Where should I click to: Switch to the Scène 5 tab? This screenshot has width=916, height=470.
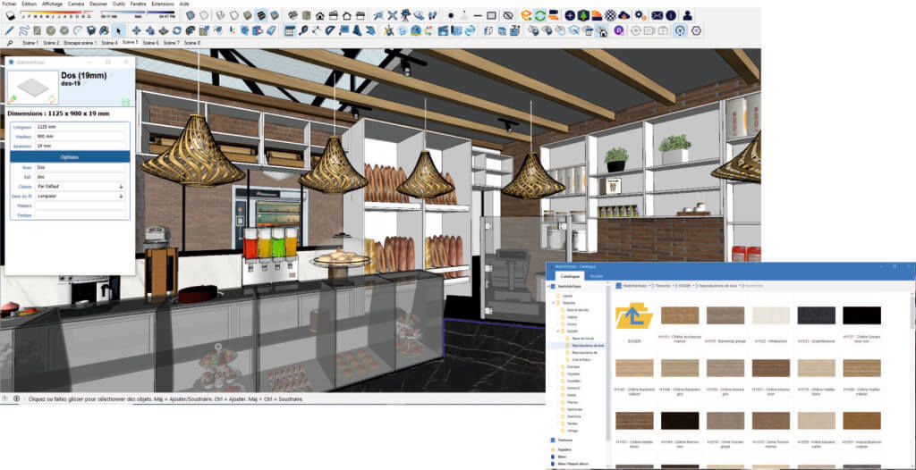click(x=131, y=42)
